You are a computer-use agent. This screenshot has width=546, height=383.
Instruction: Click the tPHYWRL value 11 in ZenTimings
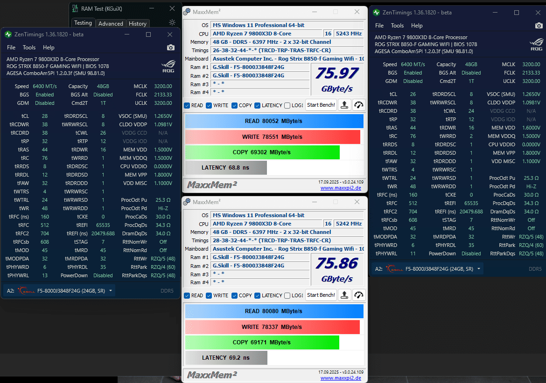tap(413, 254)
